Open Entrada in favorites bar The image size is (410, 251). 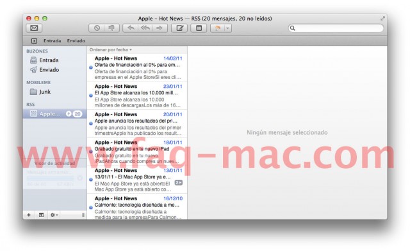click(x=53, y=41)
